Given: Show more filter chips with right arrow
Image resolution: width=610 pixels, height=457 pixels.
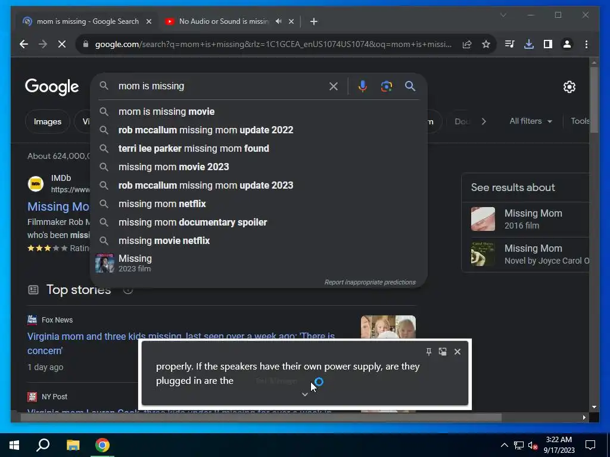Looking at the screenshot, I should click(x=484, y=121).
